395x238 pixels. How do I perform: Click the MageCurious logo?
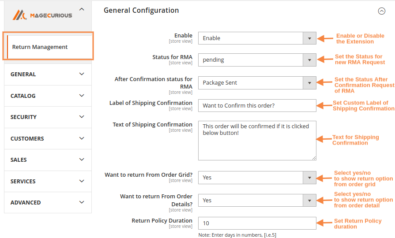(42, 15)
